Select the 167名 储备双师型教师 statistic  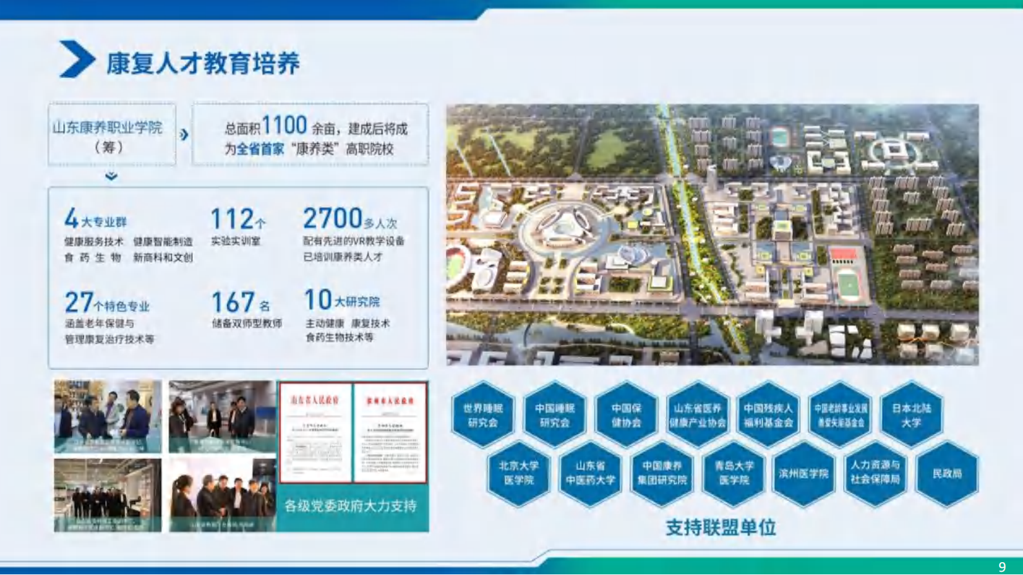tap(246, 309)
